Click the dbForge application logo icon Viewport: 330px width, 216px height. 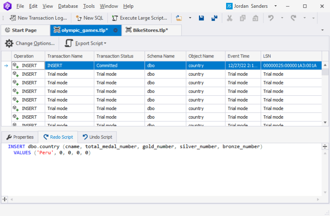point(7,6)
